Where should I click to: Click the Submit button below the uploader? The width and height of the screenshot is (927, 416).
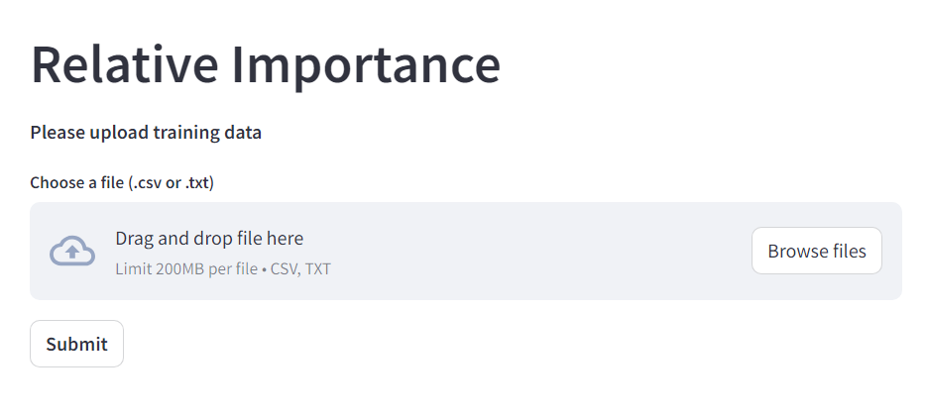(76, 344)
